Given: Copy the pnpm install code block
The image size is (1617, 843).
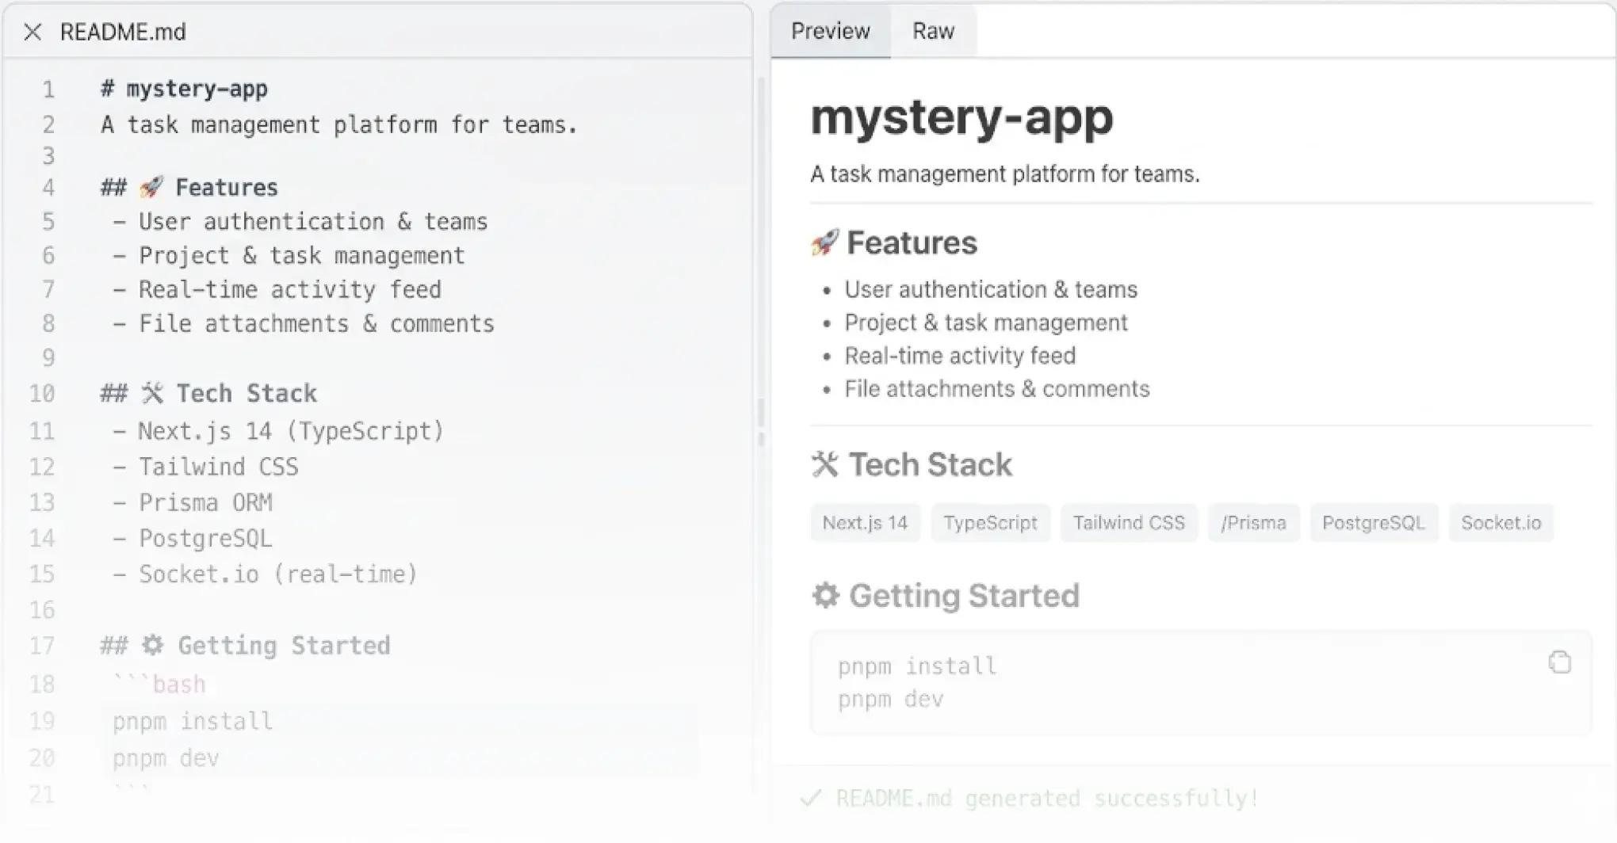Looking at the screenshot, I should (1559, 662).
